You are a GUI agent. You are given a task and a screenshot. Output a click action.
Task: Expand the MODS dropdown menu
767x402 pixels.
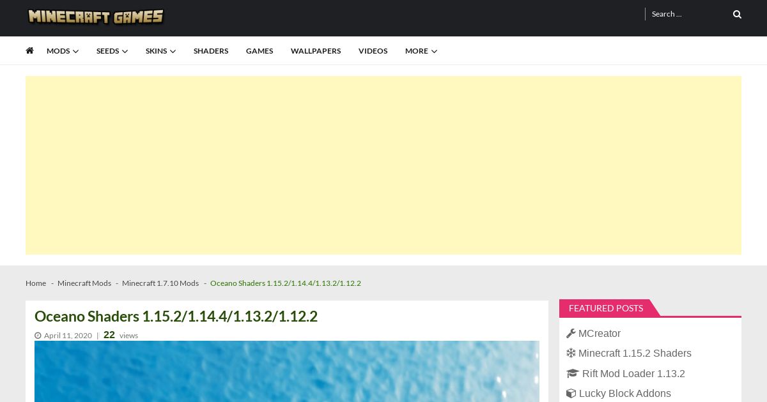click(63, 51)
